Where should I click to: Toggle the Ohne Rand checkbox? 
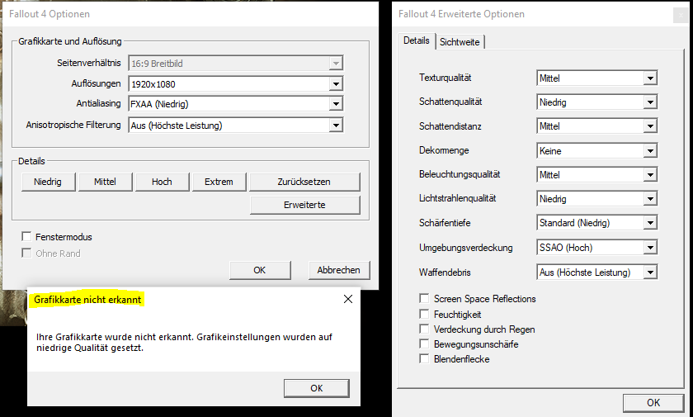coord(26,253)
